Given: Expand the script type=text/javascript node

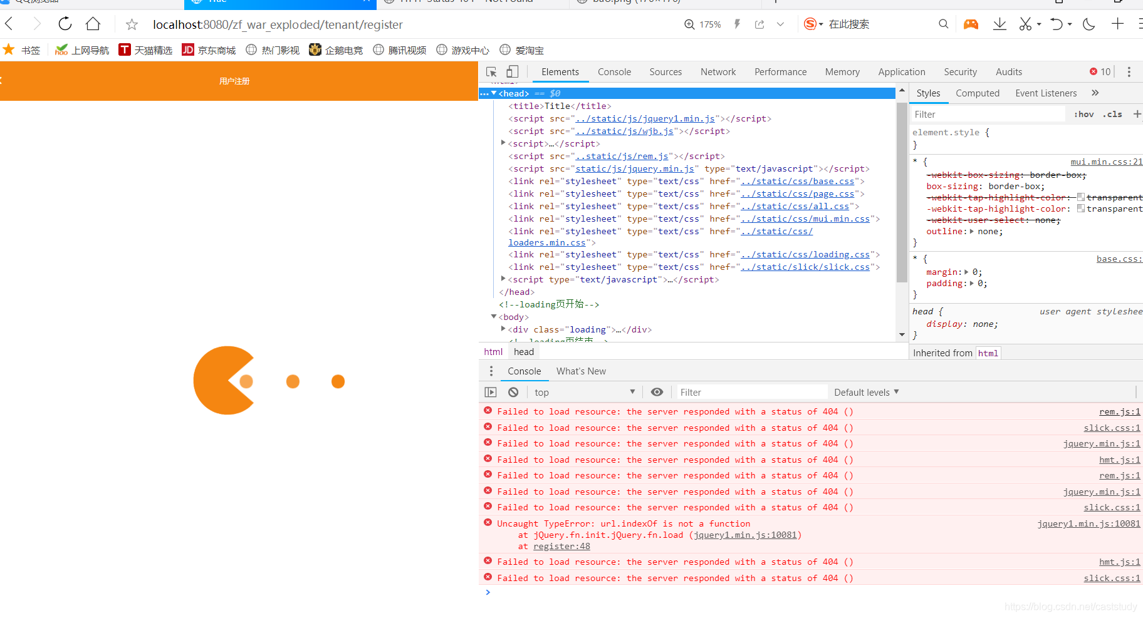Looking at the screenshot, I should click(503, 279).
